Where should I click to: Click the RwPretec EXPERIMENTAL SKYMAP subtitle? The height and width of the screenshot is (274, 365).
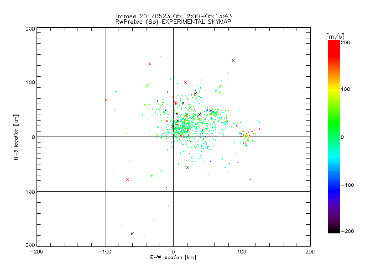point(173,21)
